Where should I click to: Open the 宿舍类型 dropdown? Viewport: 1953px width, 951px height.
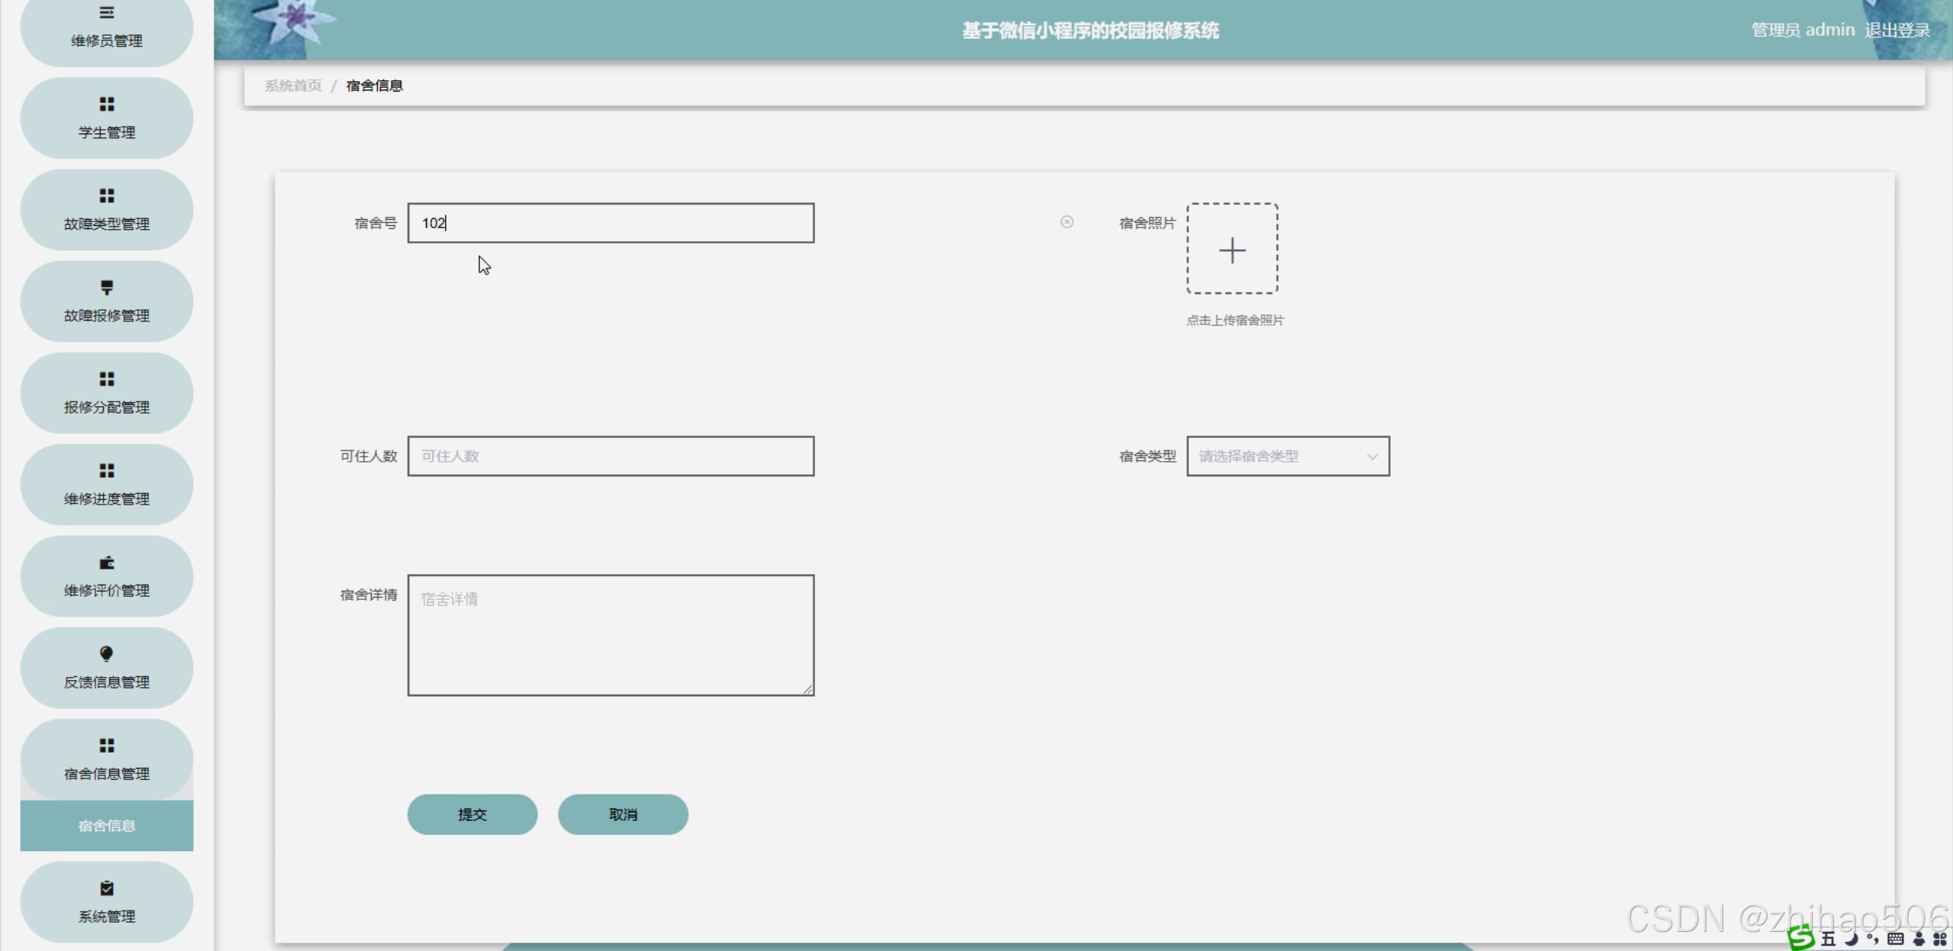(1287, 456)
